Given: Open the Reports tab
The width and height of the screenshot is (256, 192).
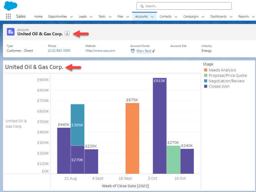Looking at the screenshot, I should 243,17.
